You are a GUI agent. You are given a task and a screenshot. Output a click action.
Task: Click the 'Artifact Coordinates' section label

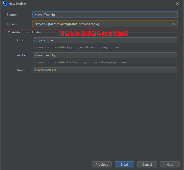pyautogui.click(x=27, y=32)
